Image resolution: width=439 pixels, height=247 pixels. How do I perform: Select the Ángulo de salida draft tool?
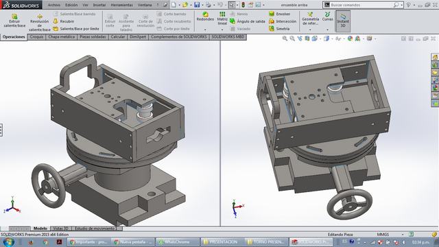click(x=247, y=21)
